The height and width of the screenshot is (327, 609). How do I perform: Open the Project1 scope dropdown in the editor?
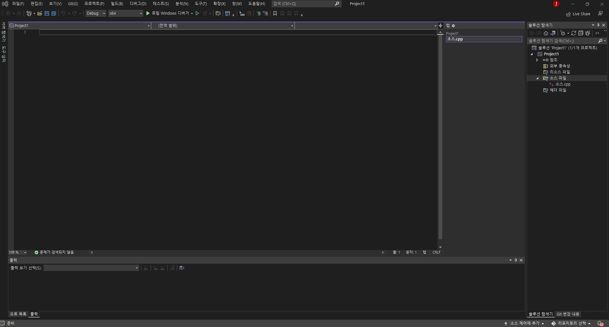pyautogui.click(x=79, y=25)
